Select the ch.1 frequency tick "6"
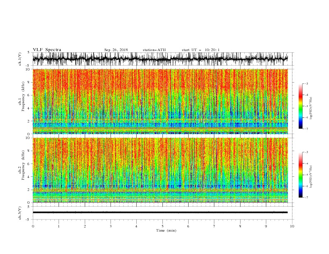 [29, 95]
